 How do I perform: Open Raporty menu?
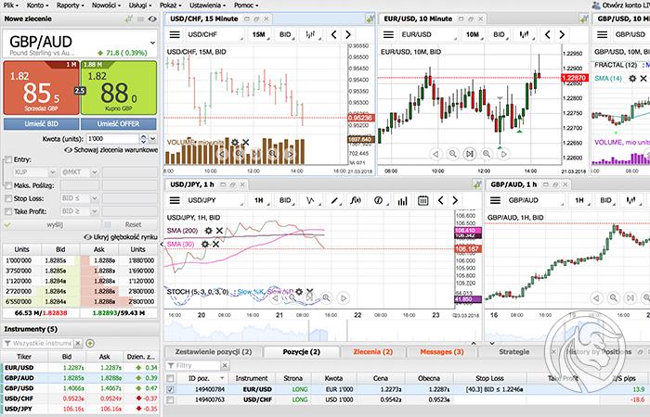(x=70, y=6)
